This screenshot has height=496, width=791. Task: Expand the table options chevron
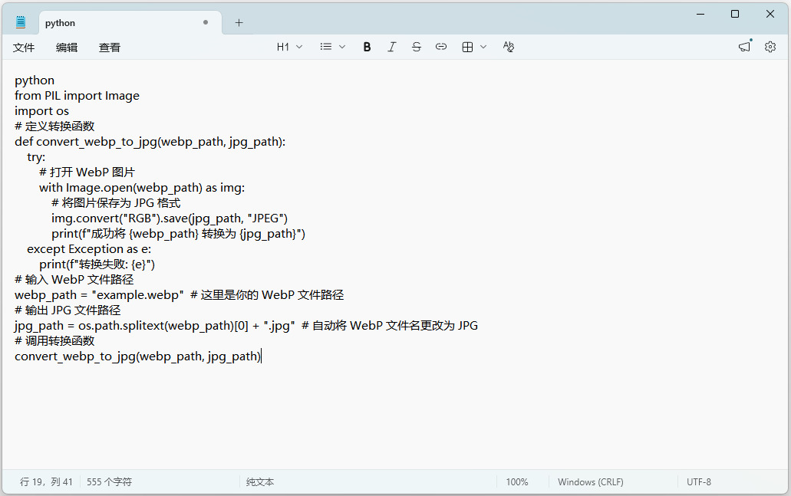pos(483,47)
